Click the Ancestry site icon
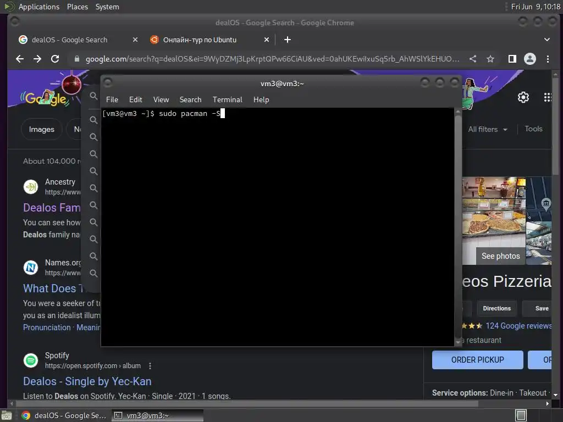The height and width of the screenshot is (422, 563). click(x=31, y=187)
